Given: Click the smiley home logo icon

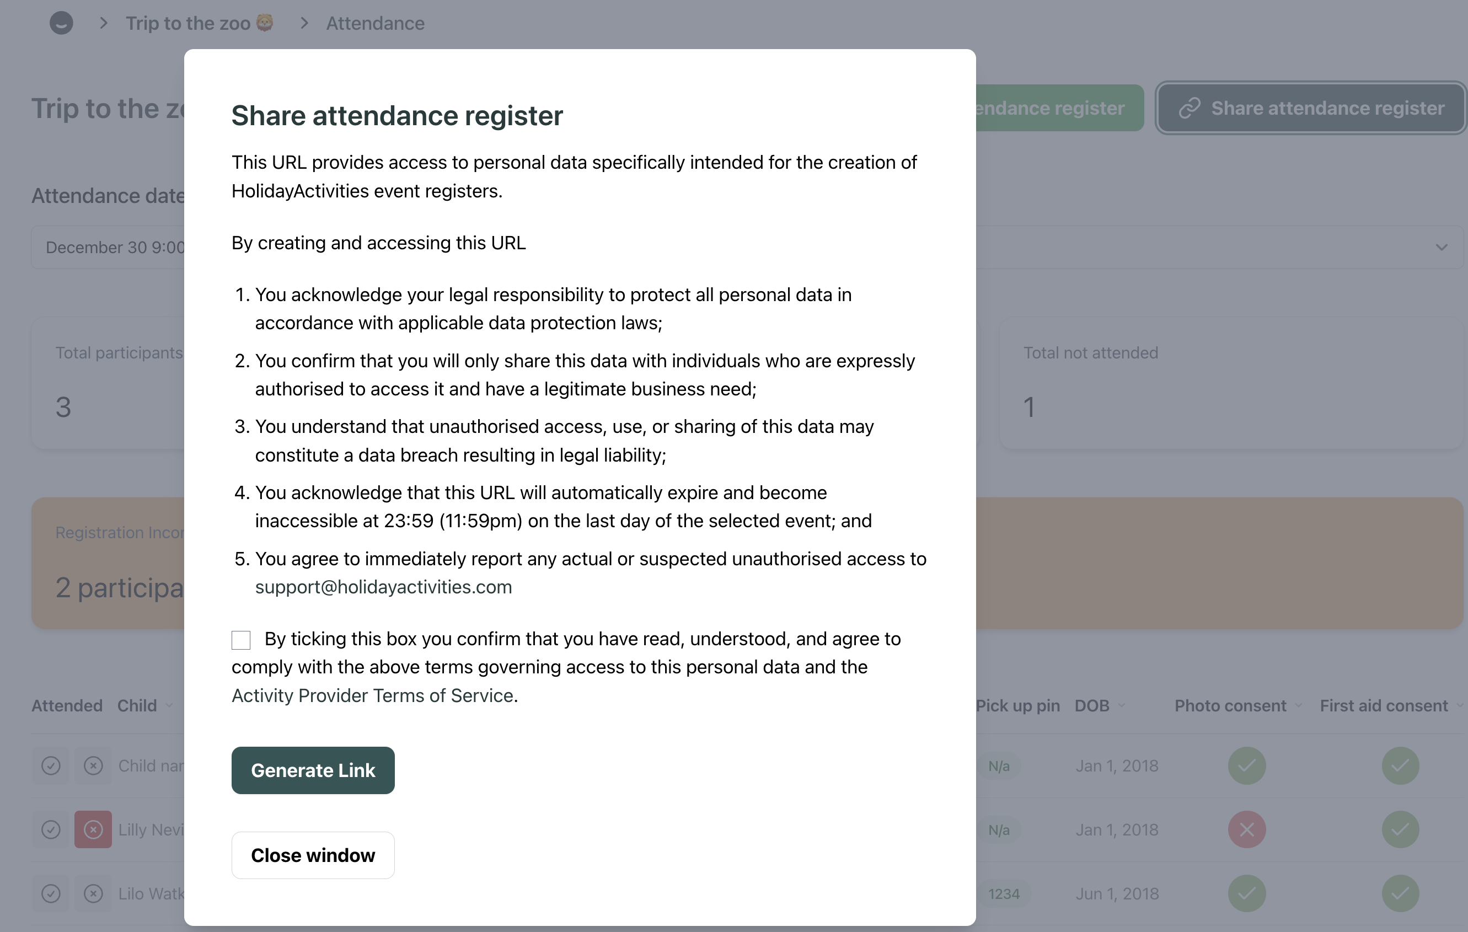Looking at the screenshot, I should tap(61, 23).
